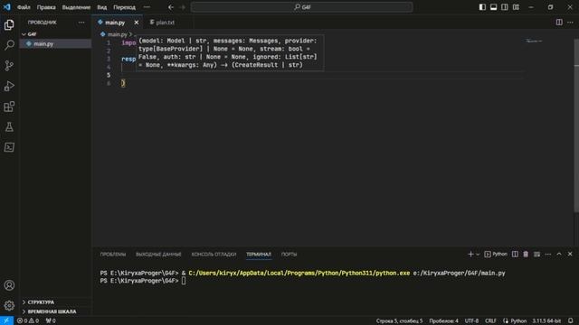Open notifications bell in status bar
579x325 pixels.
(571, 320)
